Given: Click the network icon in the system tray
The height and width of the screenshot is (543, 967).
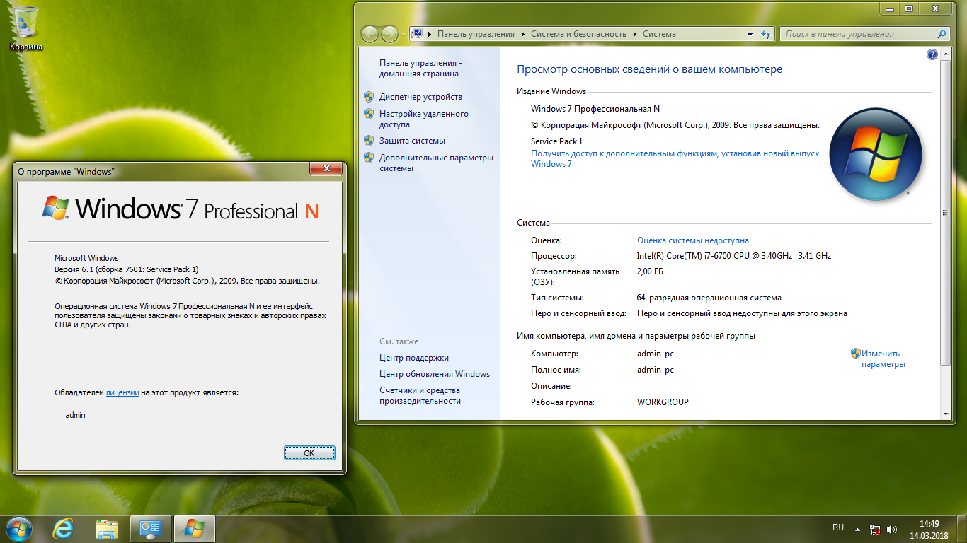Looking at the screenshot, I should point(875,529).
